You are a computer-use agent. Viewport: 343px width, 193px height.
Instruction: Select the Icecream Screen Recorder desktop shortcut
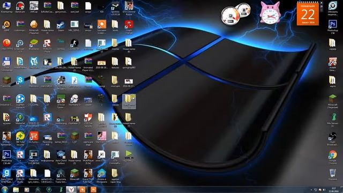click(102, 27)
